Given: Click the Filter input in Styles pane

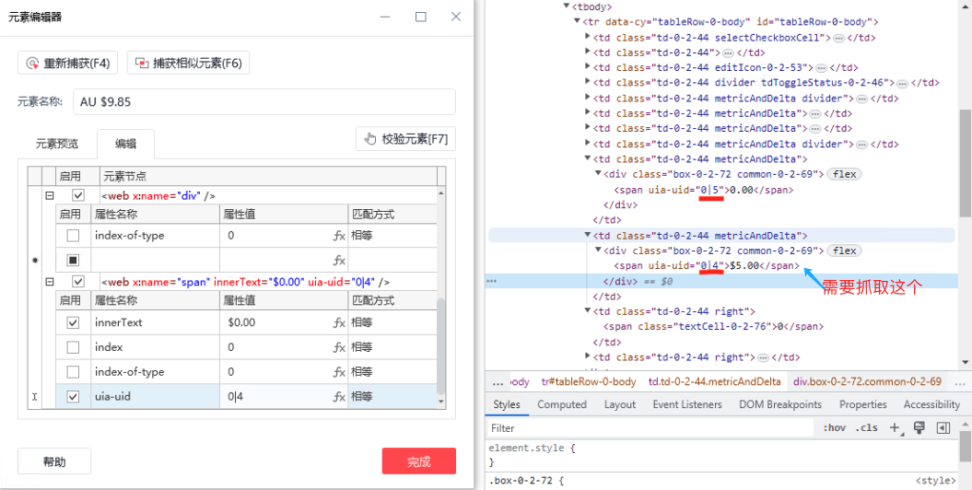Looking at the screenshot, I should [x=650, y=428].
